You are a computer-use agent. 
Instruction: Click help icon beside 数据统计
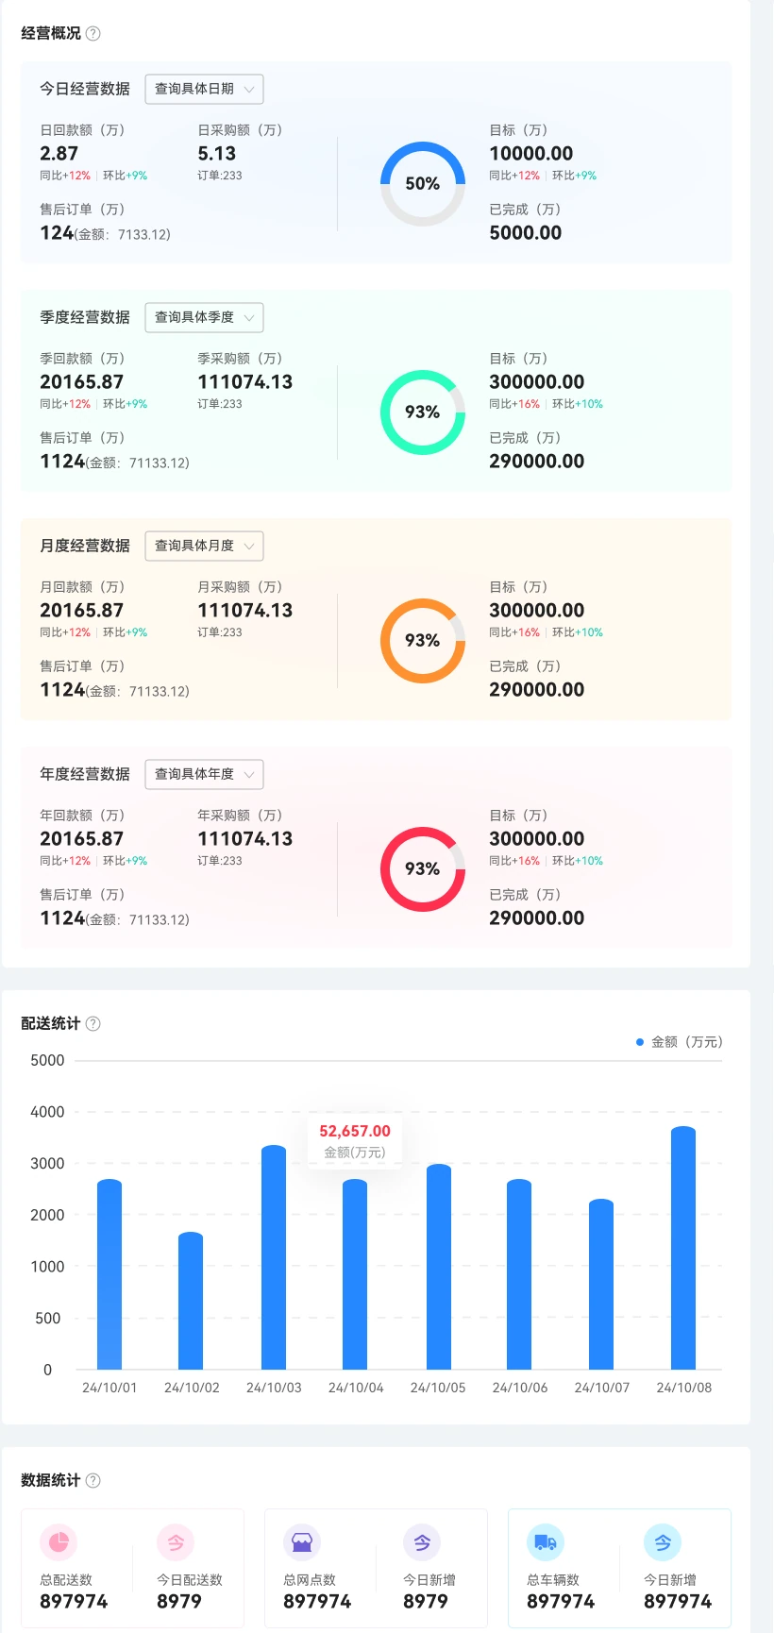pyautogui.click(x=93, y=1481)
